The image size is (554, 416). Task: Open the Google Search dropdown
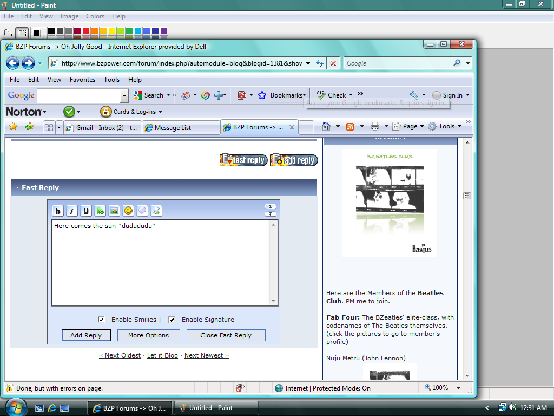point(168,95)
